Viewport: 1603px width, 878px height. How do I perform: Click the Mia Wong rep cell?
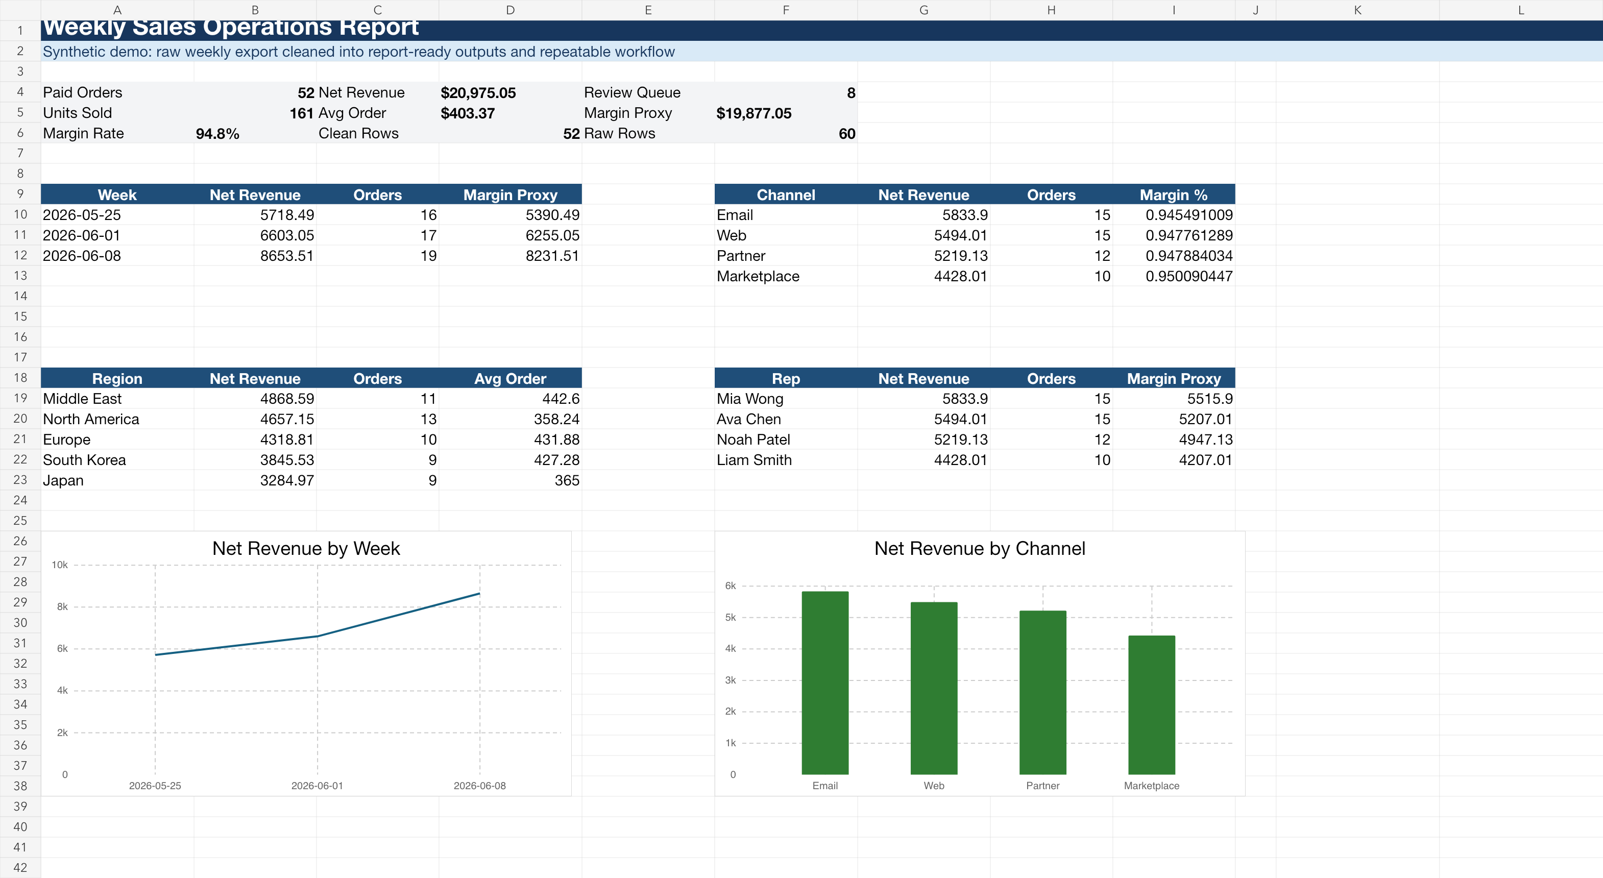786,398
